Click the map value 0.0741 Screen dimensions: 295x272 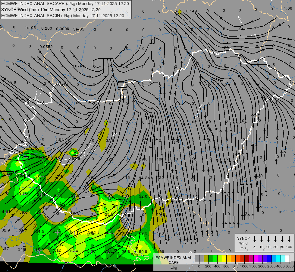pyautogui.click(x=78, y=66)
